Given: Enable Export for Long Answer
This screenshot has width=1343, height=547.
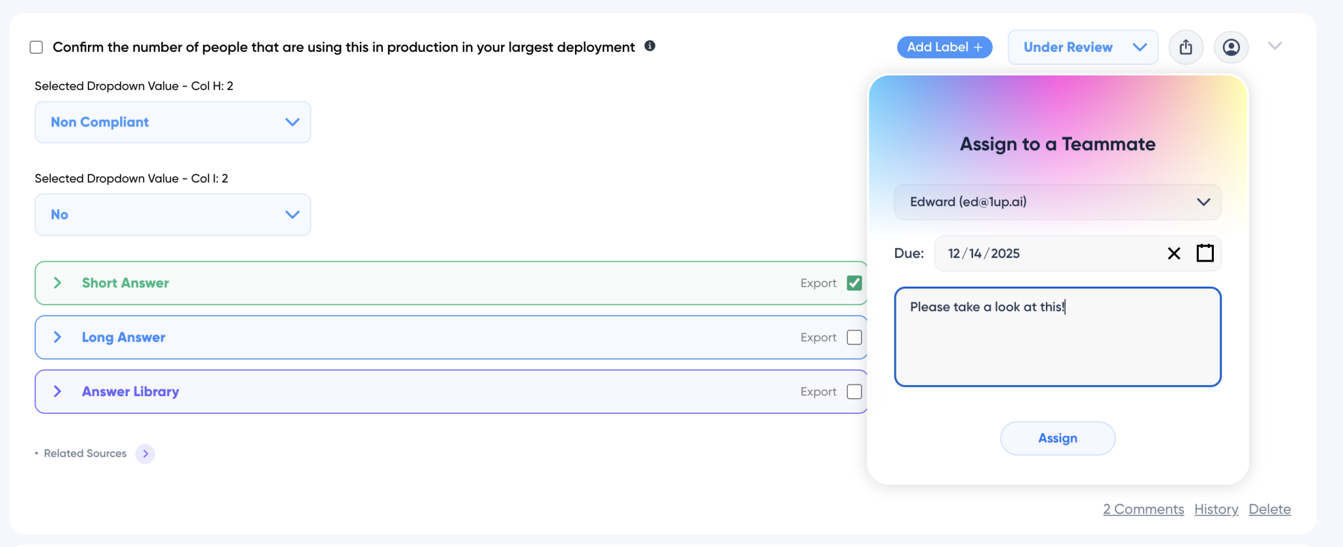Looking at the screenshot, I should pos(854,338).
